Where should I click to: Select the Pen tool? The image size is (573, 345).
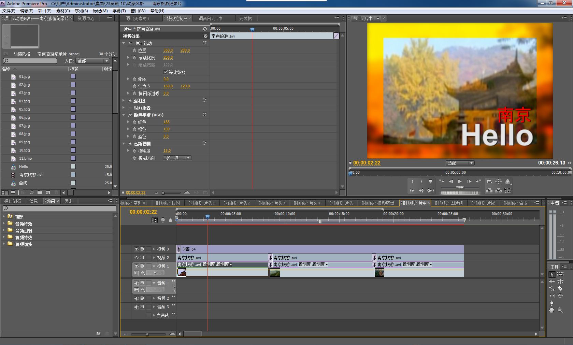pos(551,303)
